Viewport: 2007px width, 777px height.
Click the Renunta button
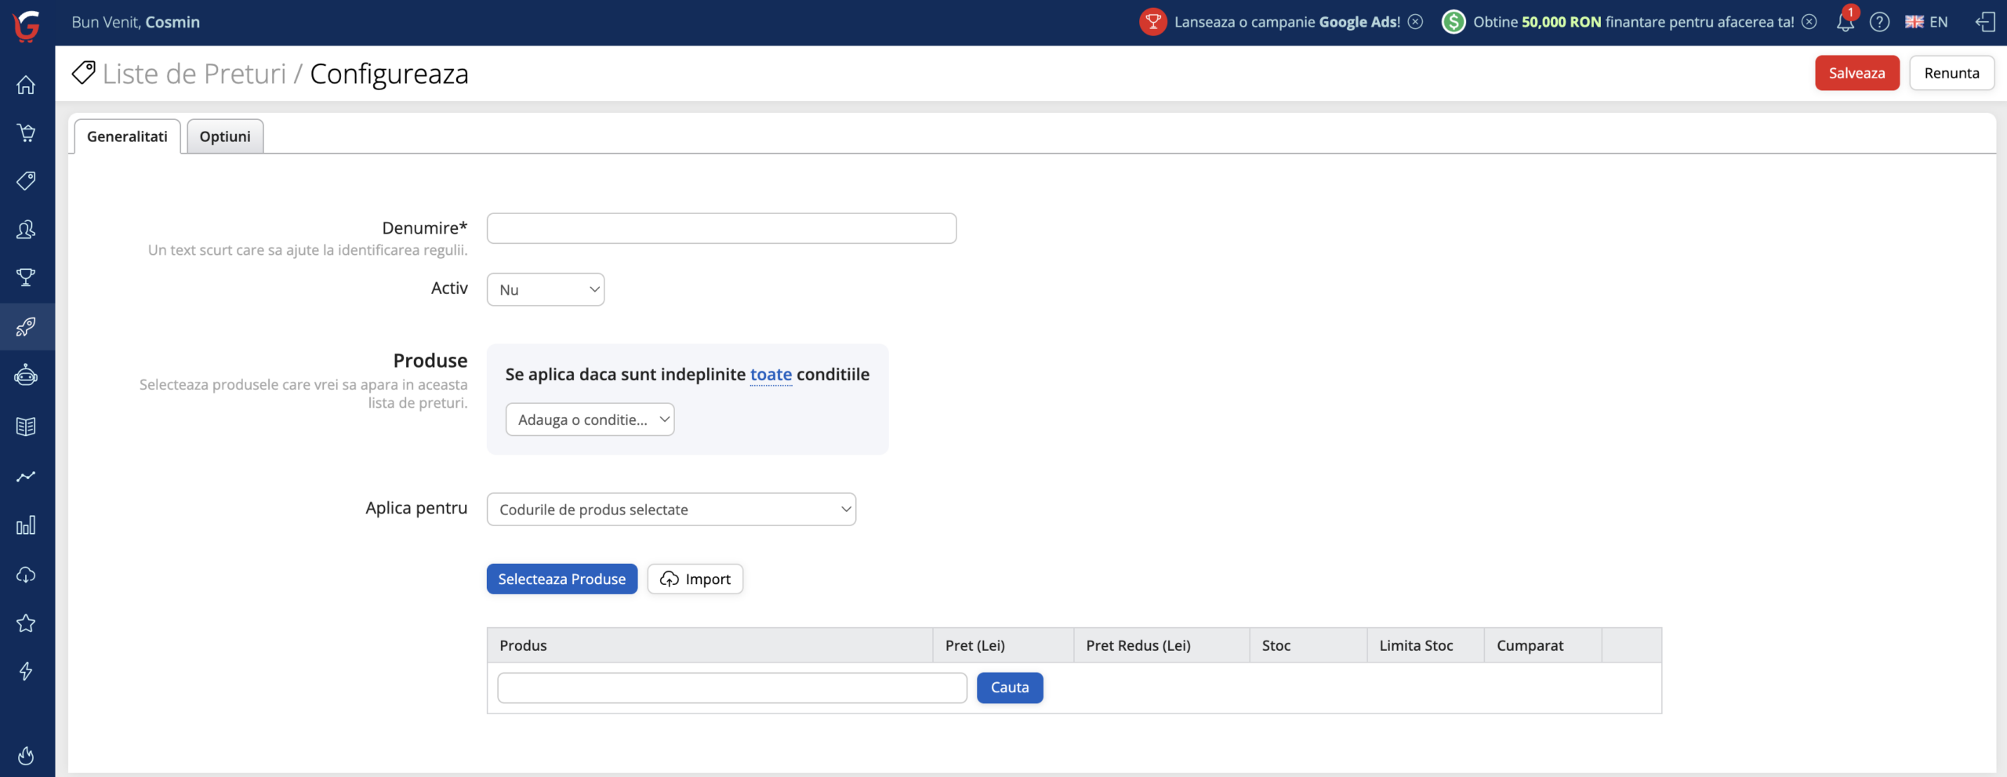click(1952, 73)
